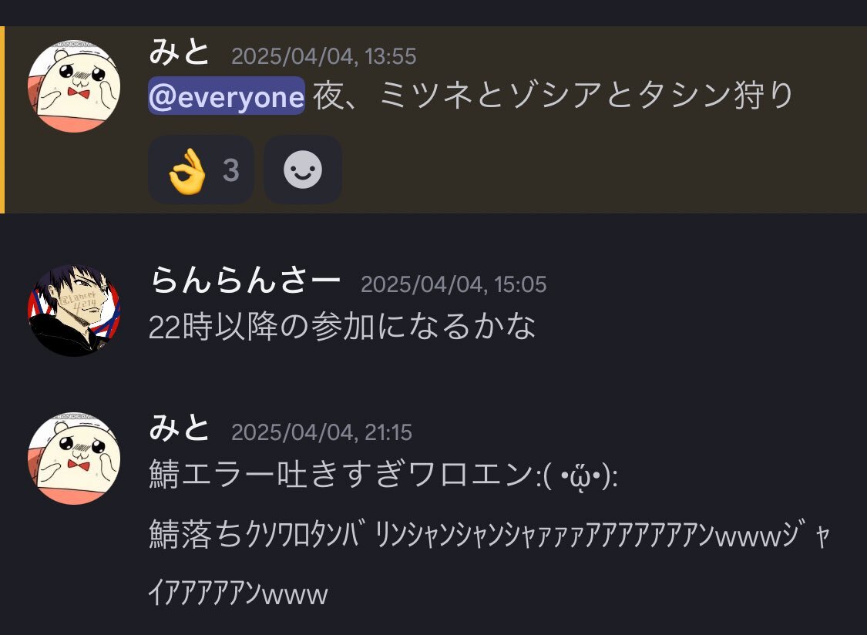Click the kaomoji :( •ω•): text

(576, 475)
